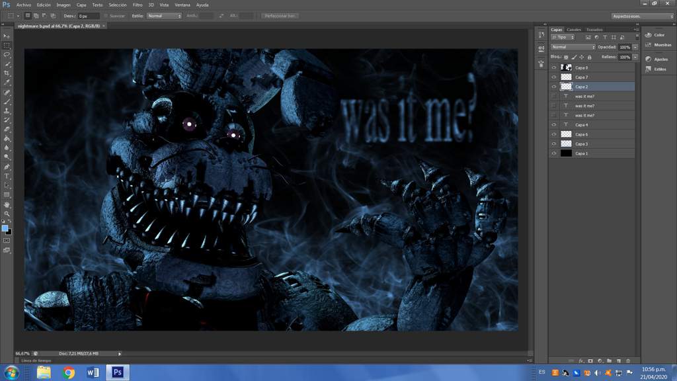677x381 pixels.
Task: Open the layer blend mode dropdown
Action: 573,47
